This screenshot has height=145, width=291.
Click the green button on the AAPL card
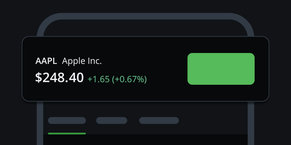click(x=221, y=69)
